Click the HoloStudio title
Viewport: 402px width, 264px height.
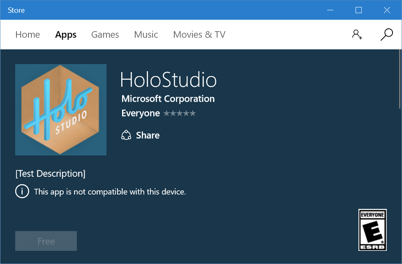click(x=169, y=79)
